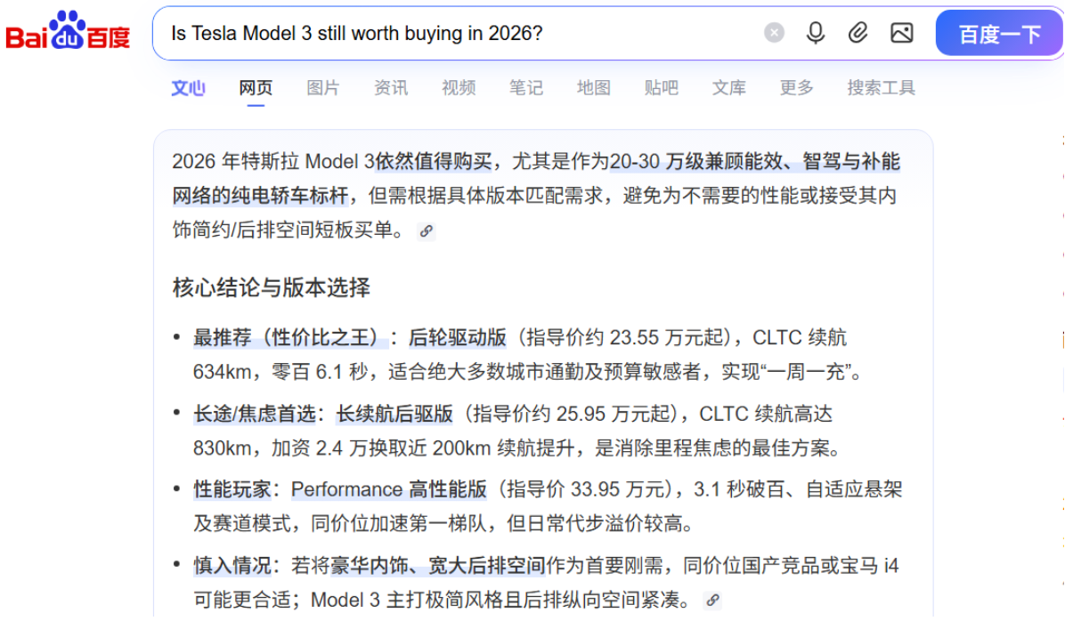
Task: Open source link icon after 短板买单
Action: (427, 231)
